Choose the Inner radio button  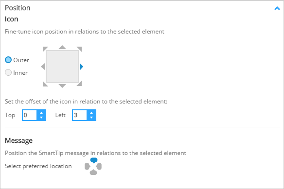point(8,72)
